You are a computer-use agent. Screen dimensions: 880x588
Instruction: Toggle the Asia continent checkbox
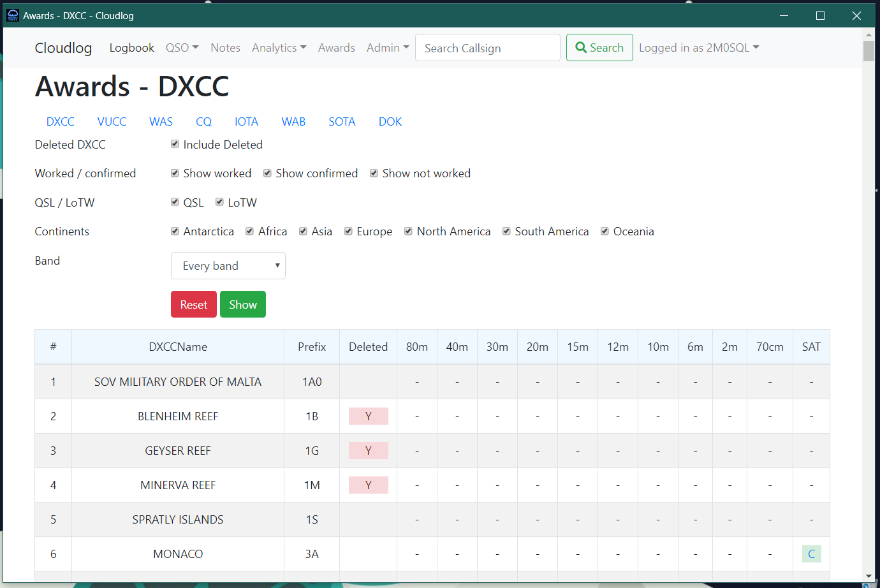(x=304, y=231)
